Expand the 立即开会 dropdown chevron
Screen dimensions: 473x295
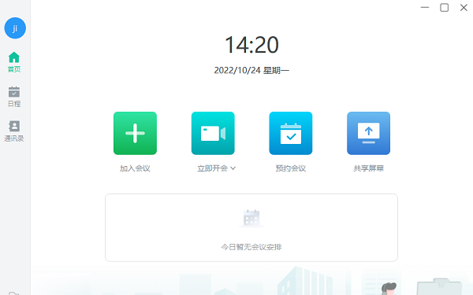[233, 168]
